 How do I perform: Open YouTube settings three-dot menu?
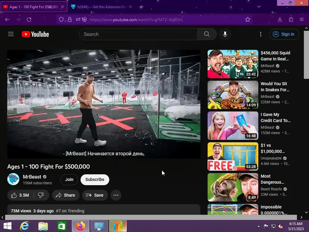click(x=260, y=34)
